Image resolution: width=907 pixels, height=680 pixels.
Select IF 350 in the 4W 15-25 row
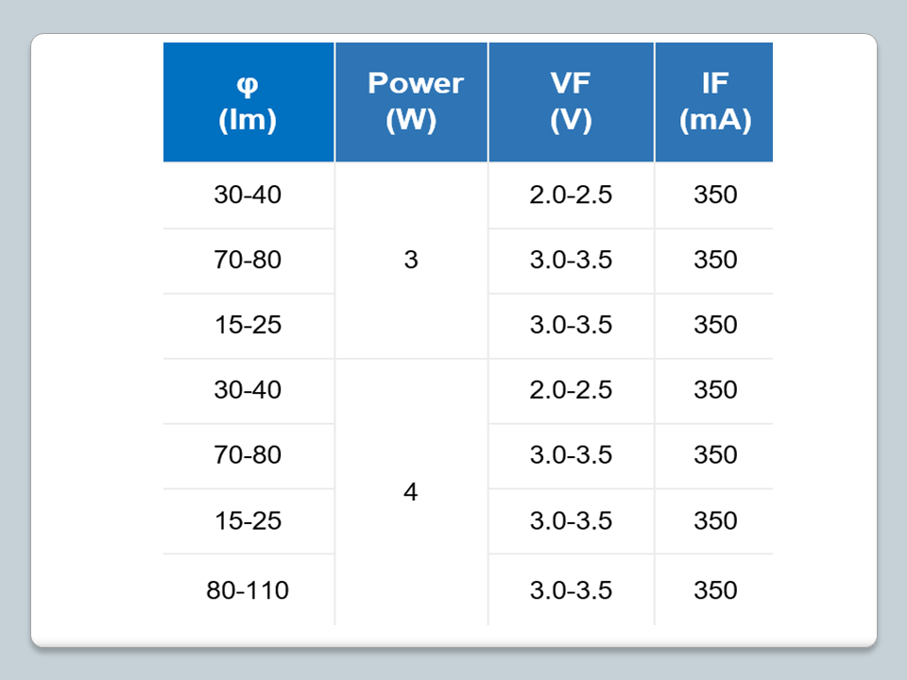point(714,520)
